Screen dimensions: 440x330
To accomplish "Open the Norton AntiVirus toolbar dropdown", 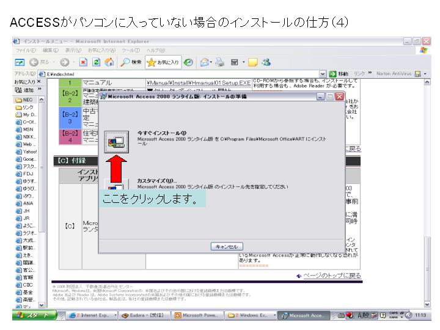I will coord(425,74).
